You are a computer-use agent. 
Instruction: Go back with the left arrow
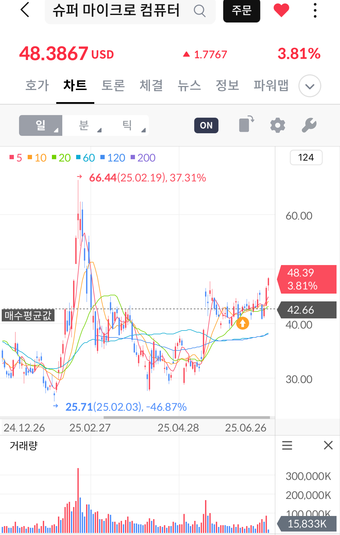pos(25,10)
